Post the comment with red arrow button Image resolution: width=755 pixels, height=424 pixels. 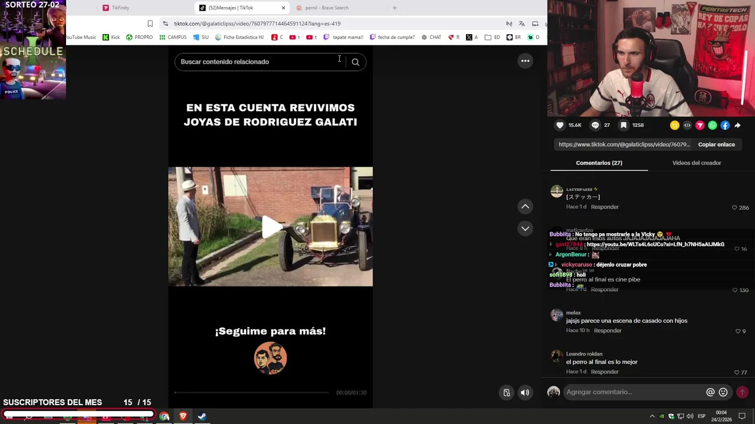(x=742, y=392)
